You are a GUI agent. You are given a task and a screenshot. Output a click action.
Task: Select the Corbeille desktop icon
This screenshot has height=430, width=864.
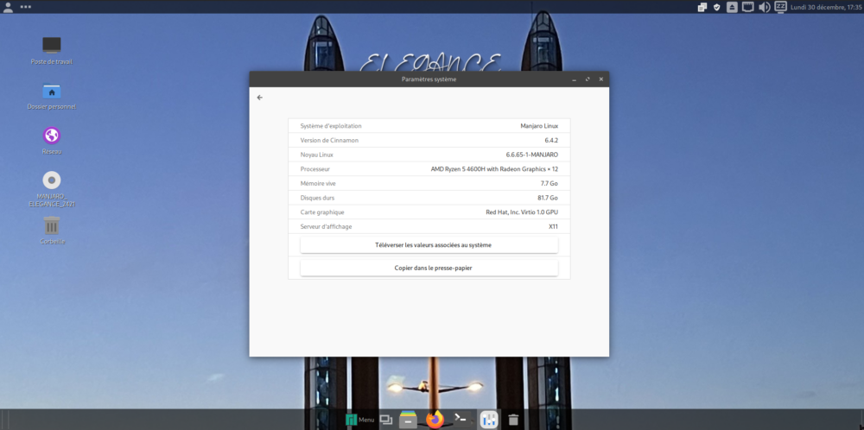(52, 231)
